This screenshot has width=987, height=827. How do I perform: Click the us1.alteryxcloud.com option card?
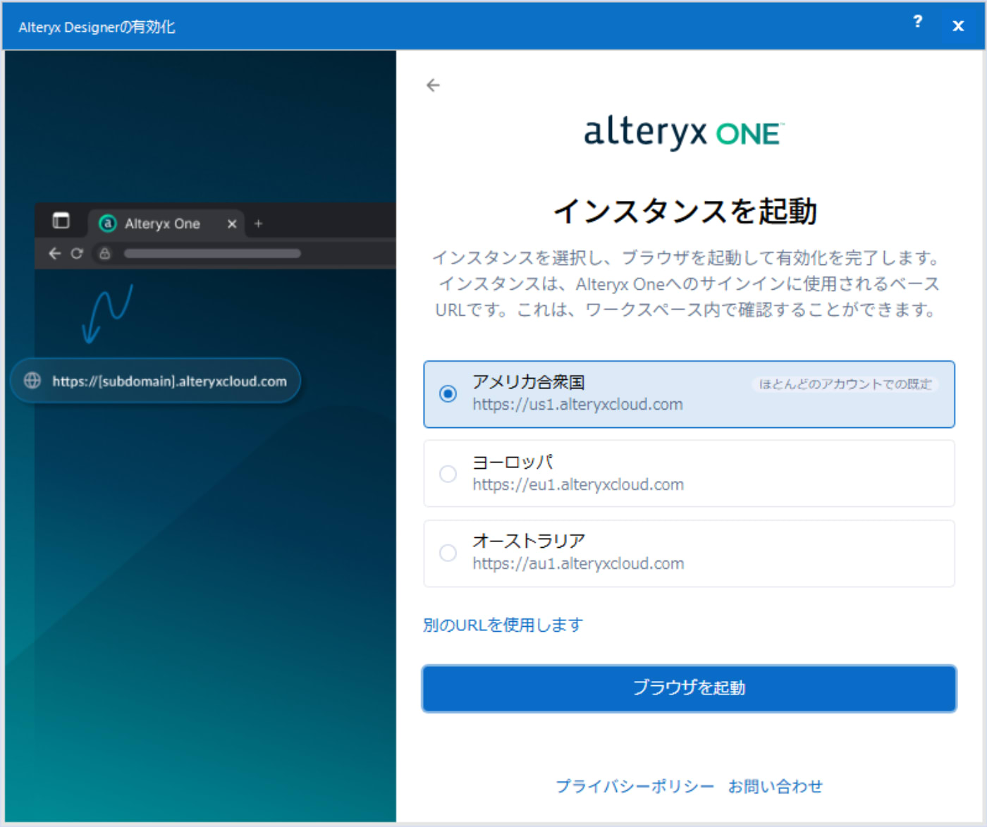point(689,395)
